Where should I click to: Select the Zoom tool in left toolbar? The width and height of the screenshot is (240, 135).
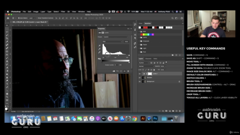[7, 97]
